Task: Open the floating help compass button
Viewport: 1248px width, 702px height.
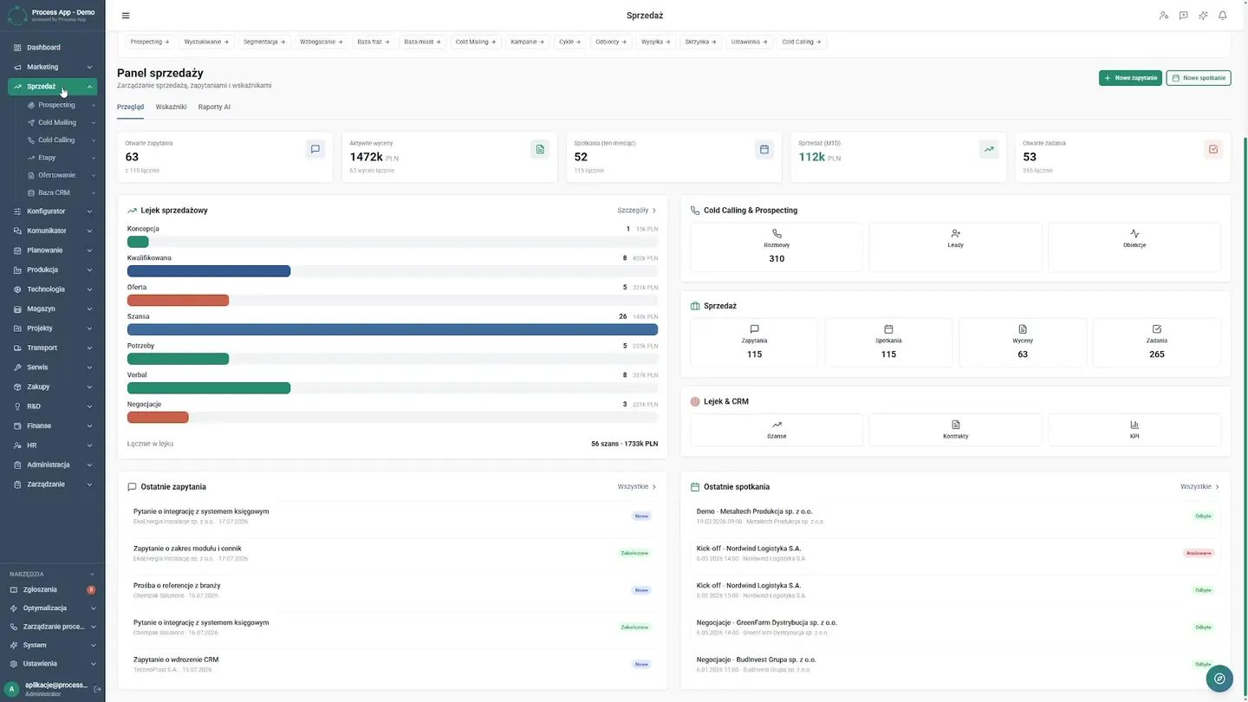Action: 1219,679
